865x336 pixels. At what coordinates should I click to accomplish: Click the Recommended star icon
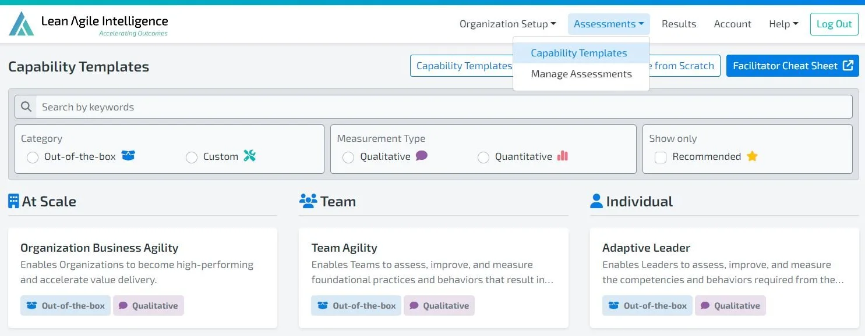753,156
